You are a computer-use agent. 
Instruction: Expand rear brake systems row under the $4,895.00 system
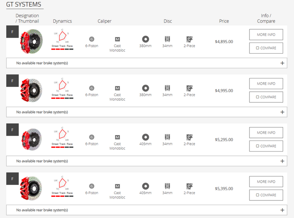(282, 63)
